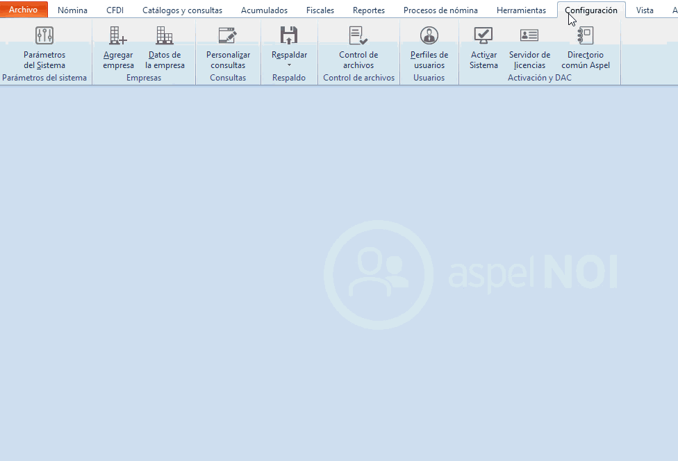The height and width of the screenshot is (461, 678).
Task: Go to the Fiscales tab
Action: coord(320,10)
